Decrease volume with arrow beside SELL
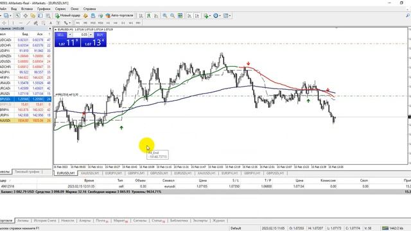The width and height of the screenshot is (411, 231). click(70, 35)
